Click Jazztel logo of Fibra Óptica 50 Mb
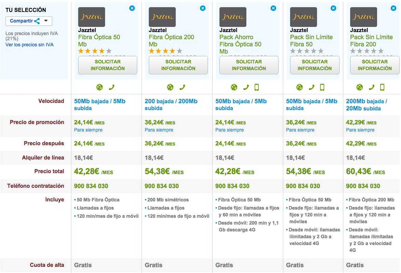401x273 pixels. pyautogui.click(x=91, y=17)
